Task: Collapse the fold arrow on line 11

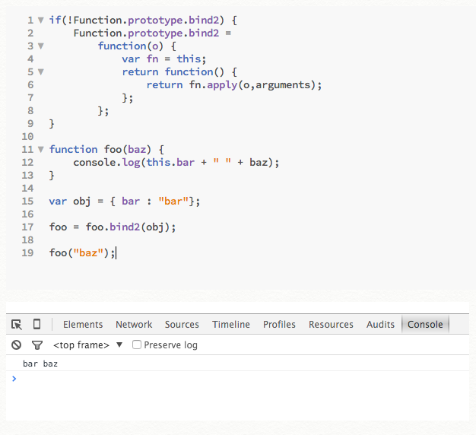Action: [40, 149]
